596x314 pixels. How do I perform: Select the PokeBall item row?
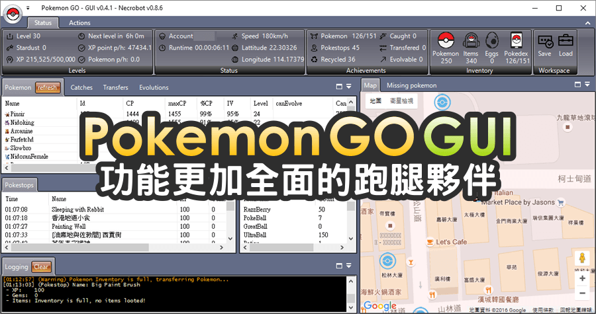(294, 218)
